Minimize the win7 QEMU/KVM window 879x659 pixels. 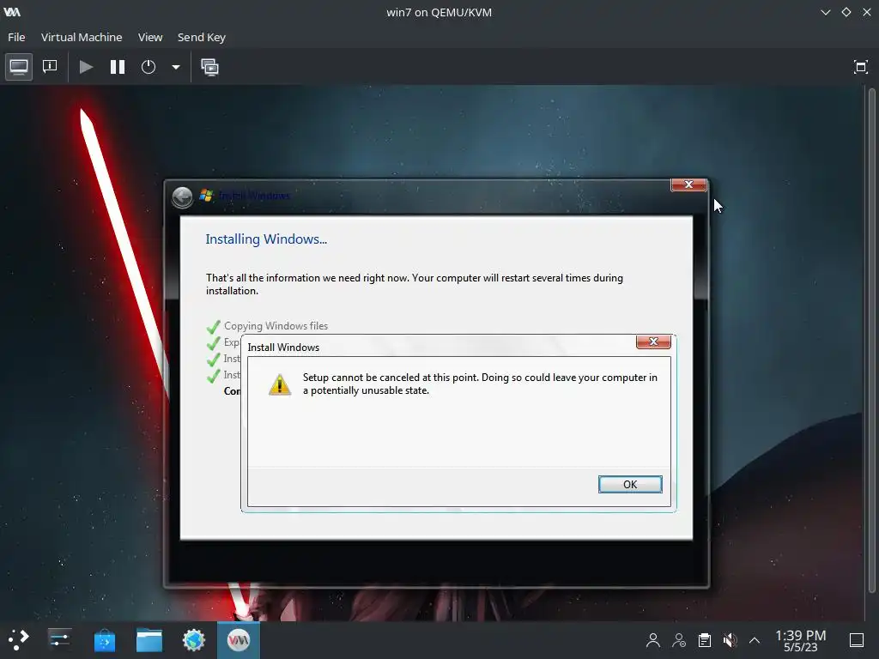pyautogui.click(x=825, y=12)
